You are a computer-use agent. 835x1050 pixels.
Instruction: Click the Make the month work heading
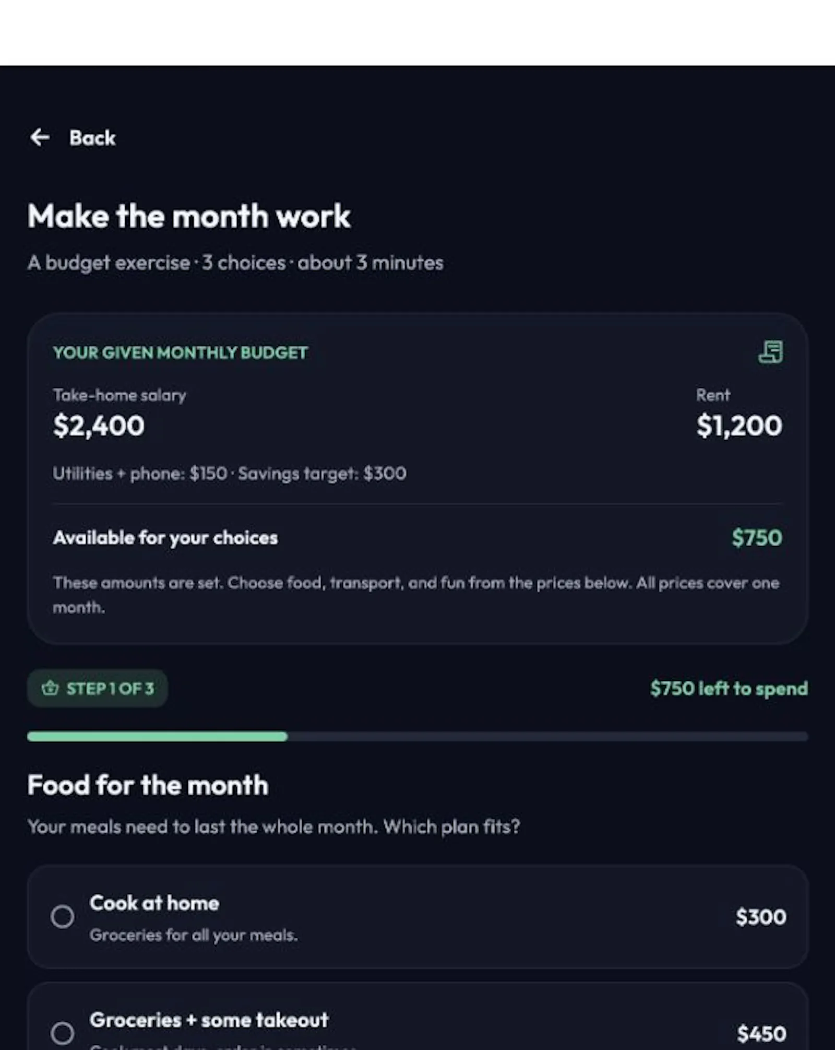(x=189, y=216)
